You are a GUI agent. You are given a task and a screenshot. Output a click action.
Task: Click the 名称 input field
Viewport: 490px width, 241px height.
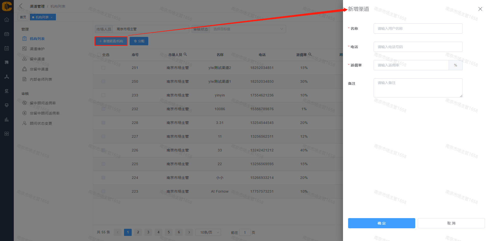[x=418, y=29]
